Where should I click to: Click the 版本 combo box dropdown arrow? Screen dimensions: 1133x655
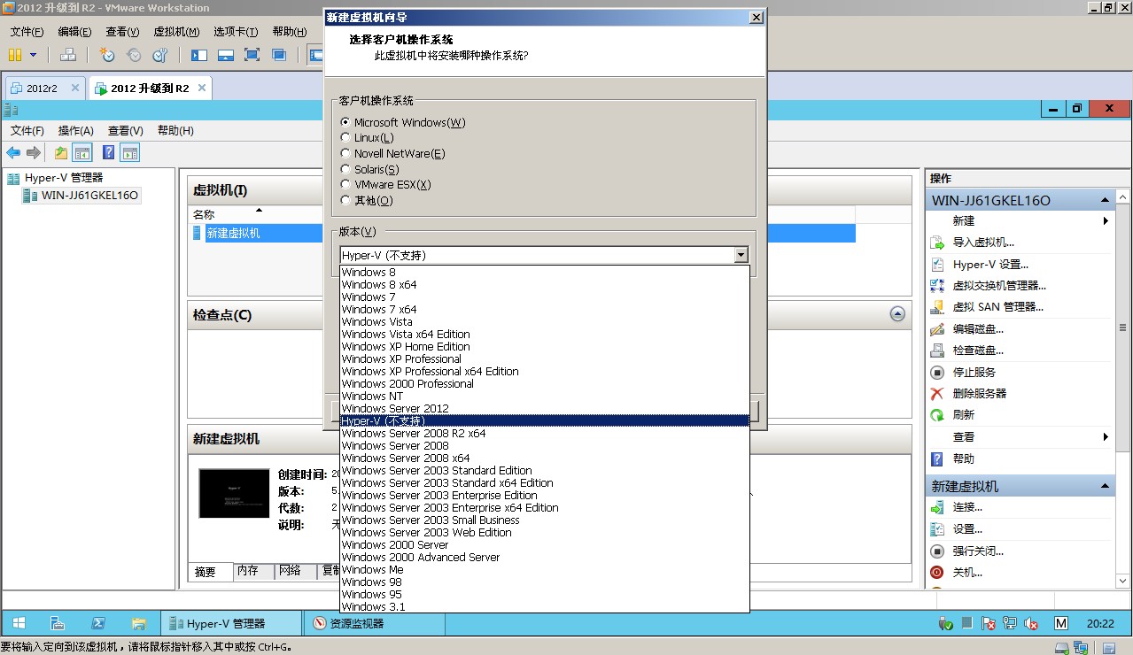coord(741,255)
